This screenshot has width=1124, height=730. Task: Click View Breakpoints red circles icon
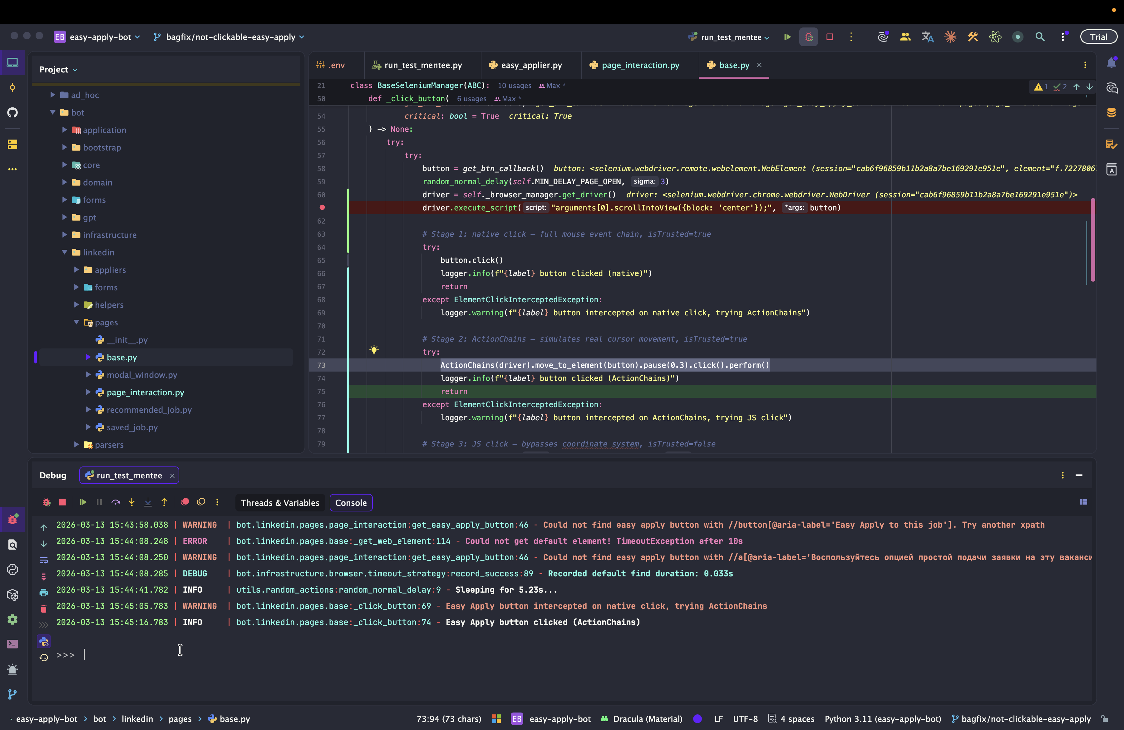185,502
